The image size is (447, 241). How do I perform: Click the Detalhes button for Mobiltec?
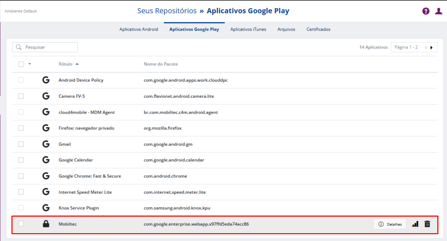390,224
